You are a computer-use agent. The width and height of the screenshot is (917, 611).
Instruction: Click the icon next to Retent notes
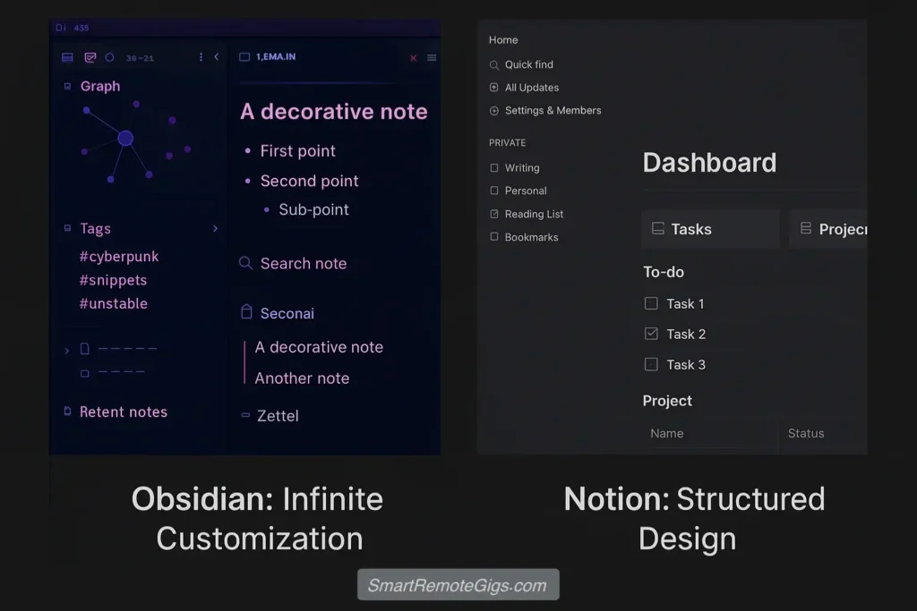point(67,412)
